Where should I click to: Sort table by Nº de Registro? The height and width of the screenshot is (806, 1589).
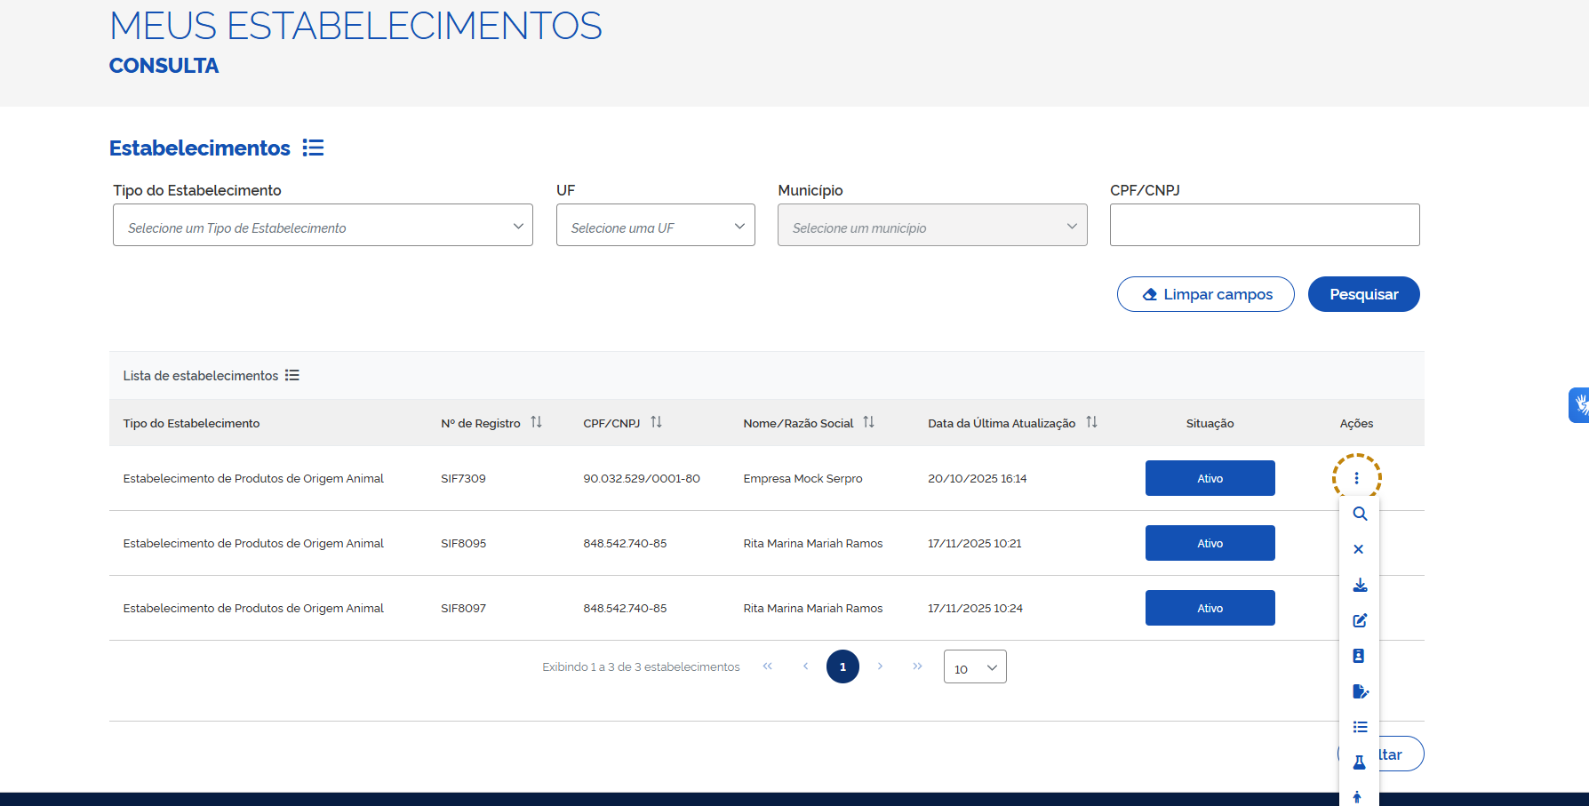pos(536,422)
